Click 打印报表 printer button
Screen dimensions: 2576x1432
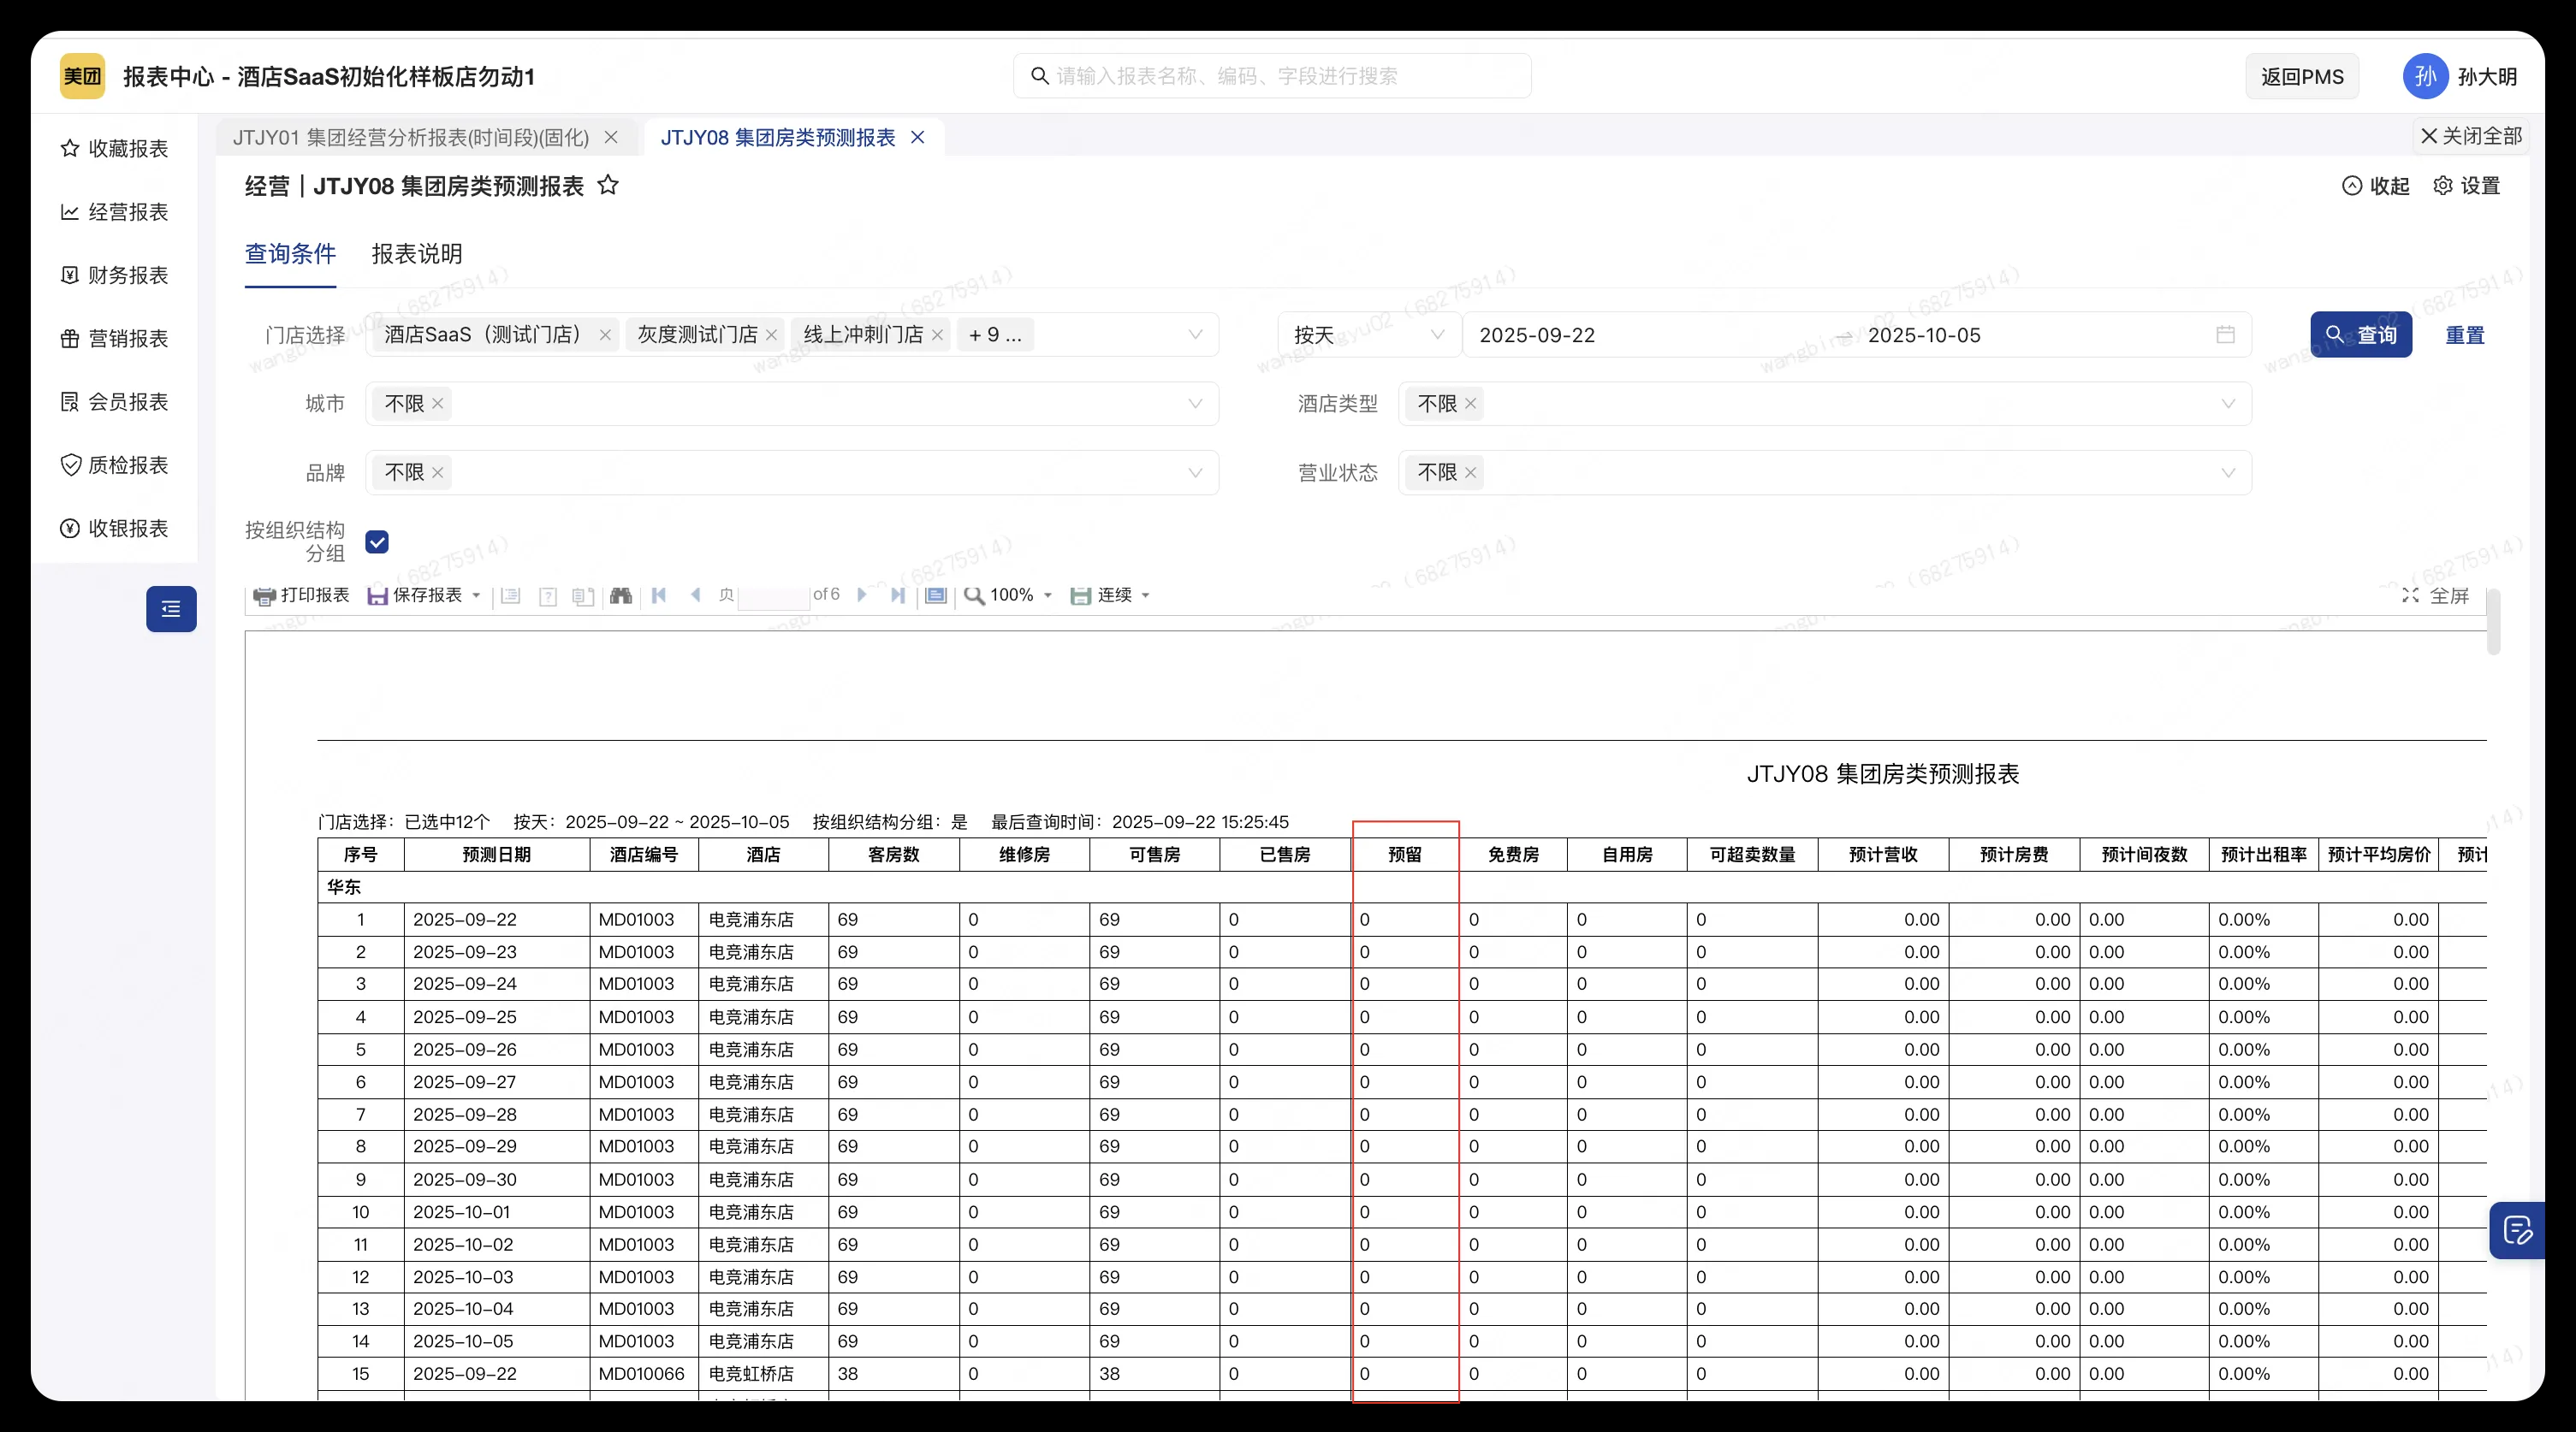pyautogui.click(x=301, y=595)
